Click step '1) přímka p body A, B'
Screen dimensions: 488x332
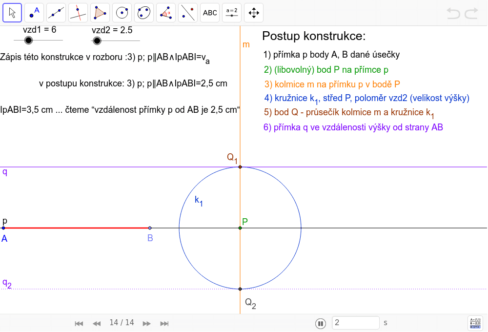click(331, 55)
